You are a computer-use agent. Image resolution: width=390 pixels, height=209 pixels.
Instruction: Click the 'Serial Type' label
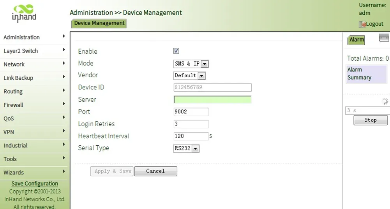94,148
